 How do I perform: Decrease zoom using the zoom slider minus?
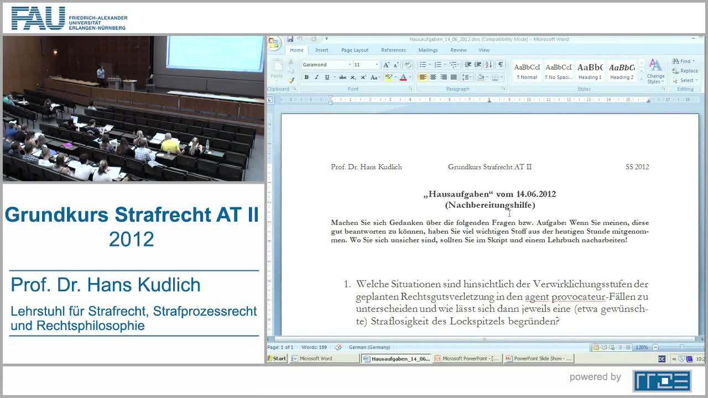(655, 347)
